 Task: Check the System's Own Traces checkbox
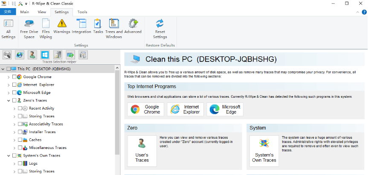[x=14, y=155]
